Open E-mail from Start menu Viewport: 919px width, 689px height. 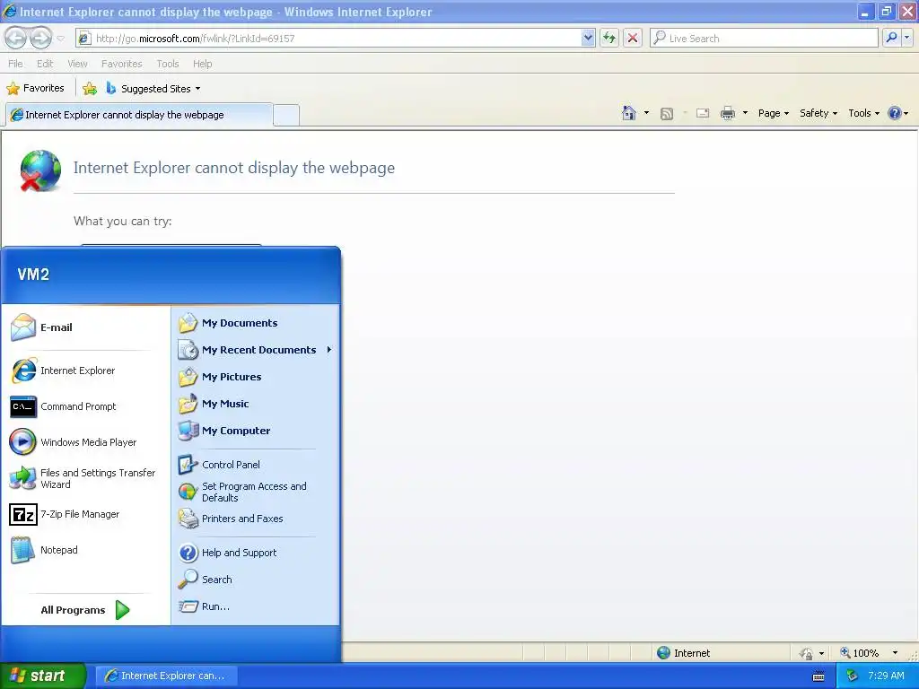[x=85, y=327]
